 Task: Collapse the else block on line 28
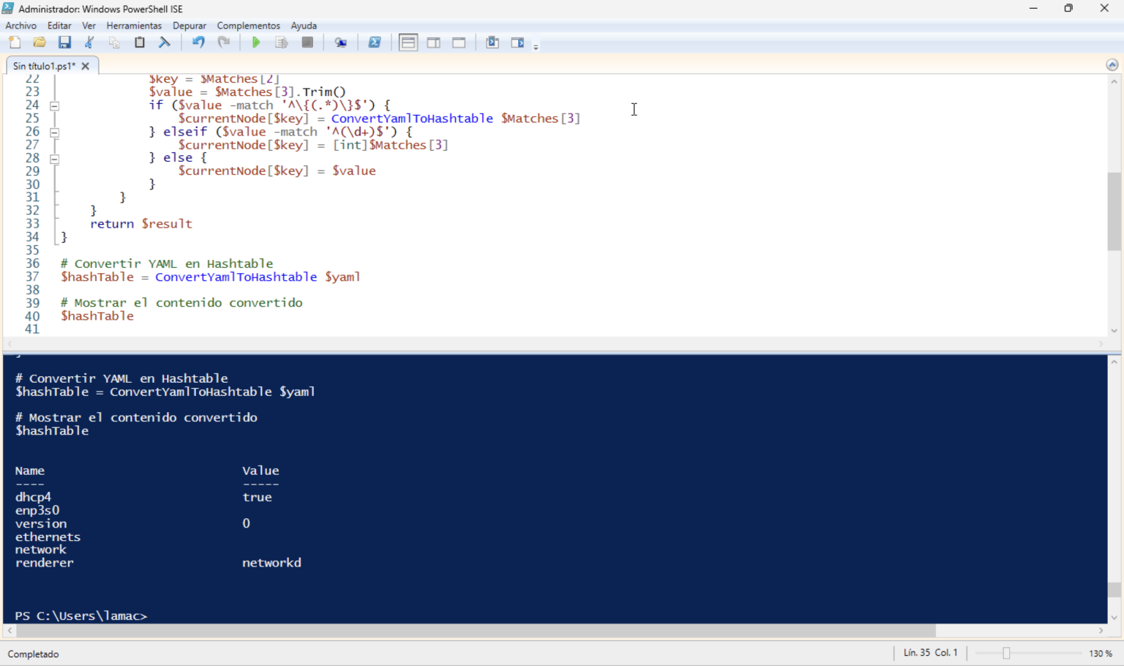tap(54, 158)
